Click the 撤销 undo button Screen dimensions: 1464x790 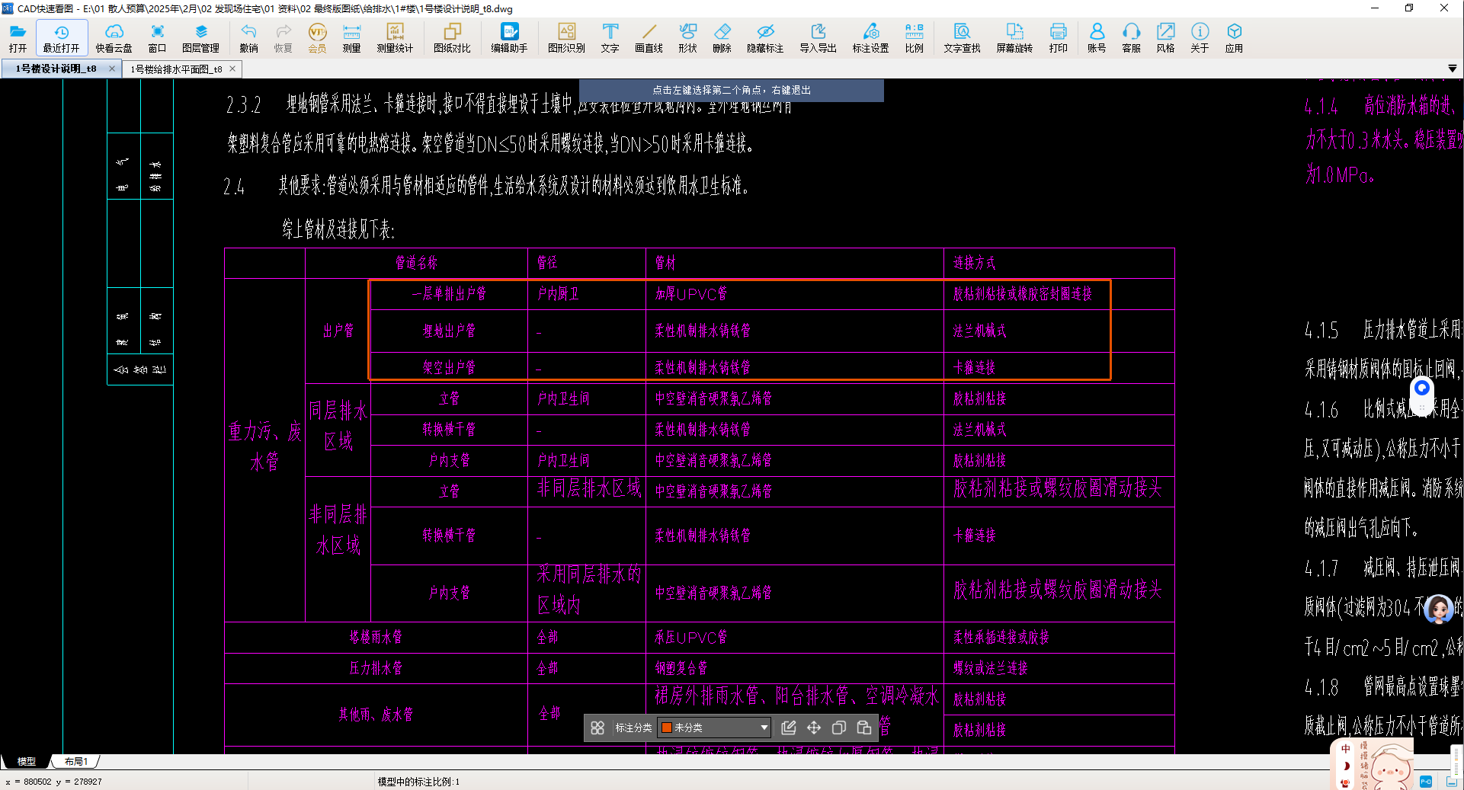coord(248,37)
